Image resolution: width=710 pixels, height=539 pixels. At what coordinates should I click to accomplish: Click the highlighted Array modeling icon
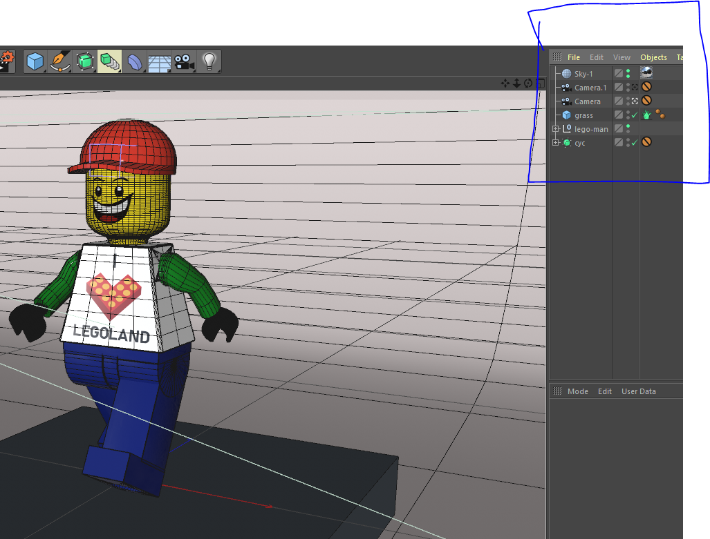(x=109, y=62)
